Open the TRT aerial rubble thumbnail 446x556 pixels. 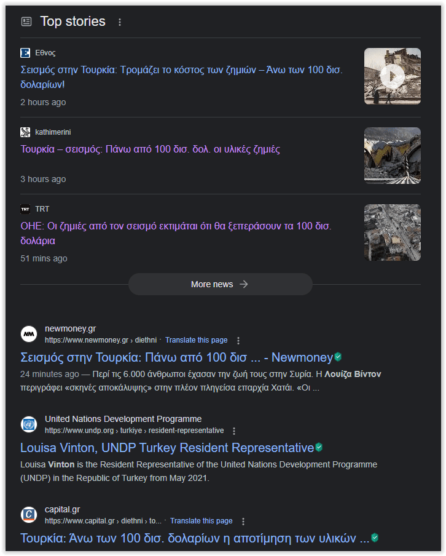coord(392,232)
